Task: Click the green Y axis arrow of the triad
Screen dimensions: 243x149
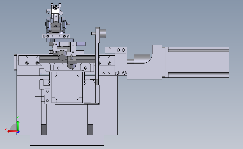Action: coord(18,126)
